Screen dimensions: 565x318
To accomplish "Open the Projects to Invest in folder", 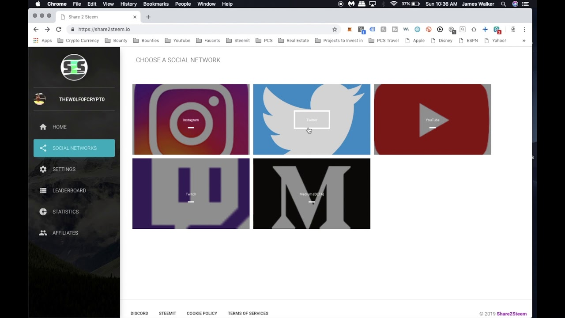I will pos(339,41).
